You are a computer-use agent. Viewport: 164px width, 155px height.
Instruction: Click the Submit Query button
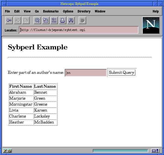[x=122, y=72]
